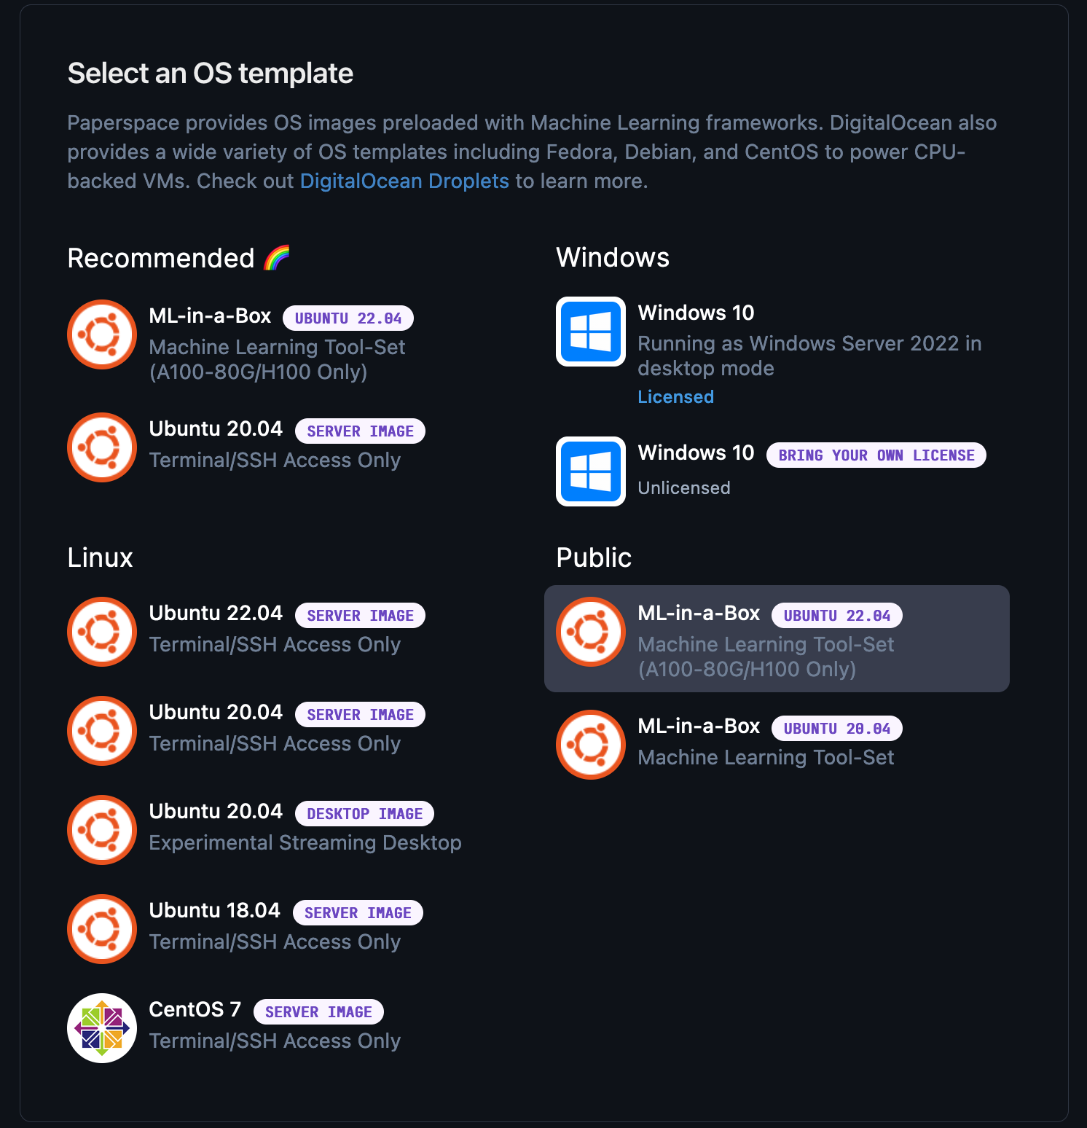Select the CentOS 7 title text

click(x=195, y=1009)
